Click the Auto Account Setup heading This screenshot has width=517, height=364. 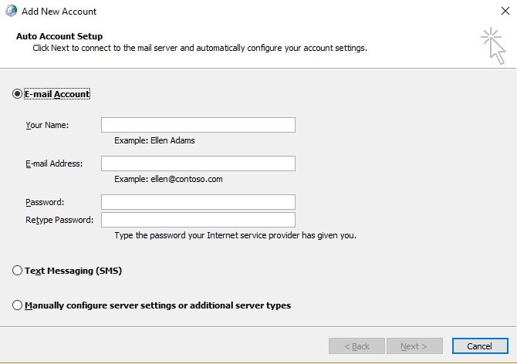click(x=59, y=36)
